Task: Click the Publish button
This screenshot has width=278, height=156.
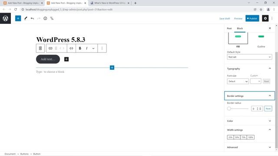Action: [x=252, y=18]
